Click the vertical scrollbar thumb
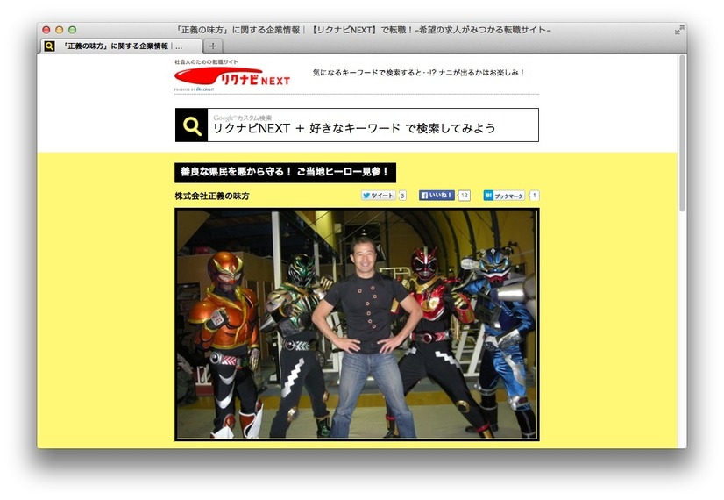This screenshot has width=724, height=500. pos(682,134)
